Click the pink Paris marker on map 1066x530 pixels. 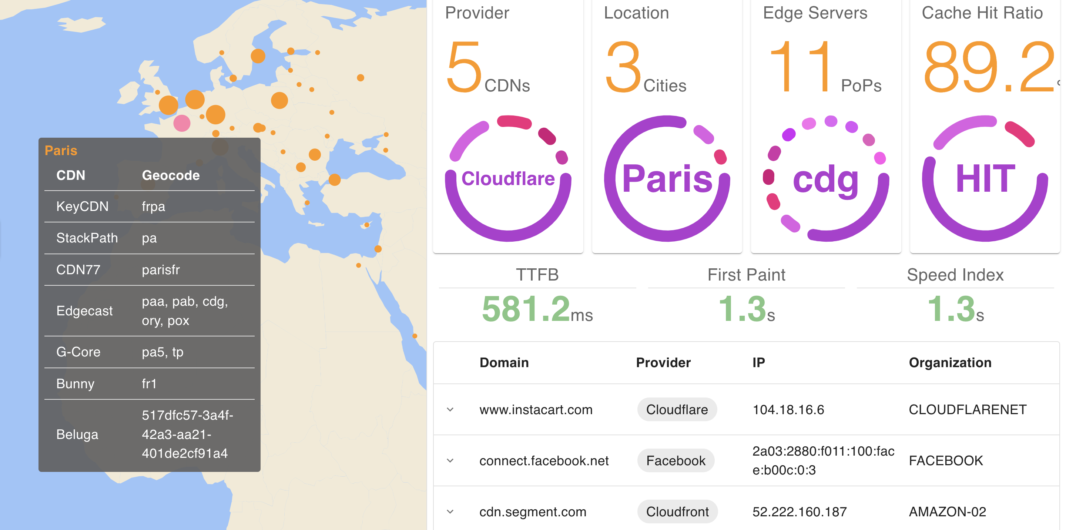pyautogui.click(x=182, y=123)
